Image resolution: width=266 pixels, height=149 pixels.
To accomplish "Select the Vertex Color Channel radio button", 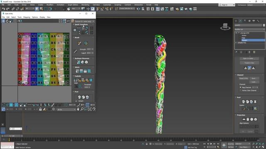I will click(x=240, y=91).
